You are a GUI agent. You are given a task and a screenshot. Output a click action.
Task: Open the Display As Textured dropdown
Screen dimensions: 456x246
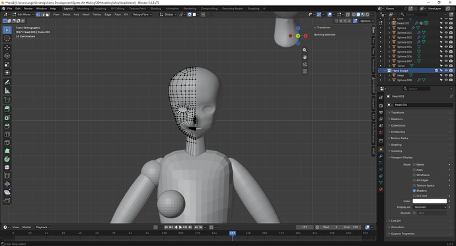pyautogui.click(x=430, y=207)
